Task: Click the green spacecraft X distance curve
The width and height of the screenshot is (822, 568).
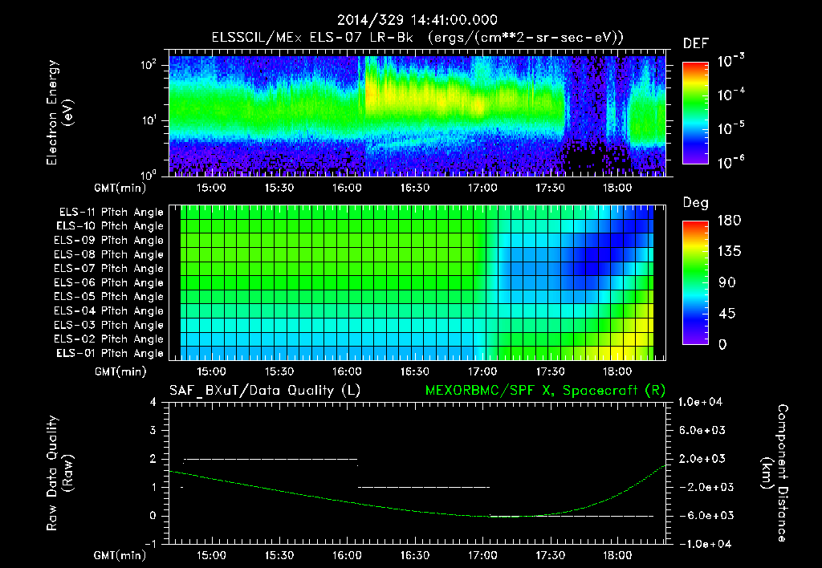Action: pos(417,511)
